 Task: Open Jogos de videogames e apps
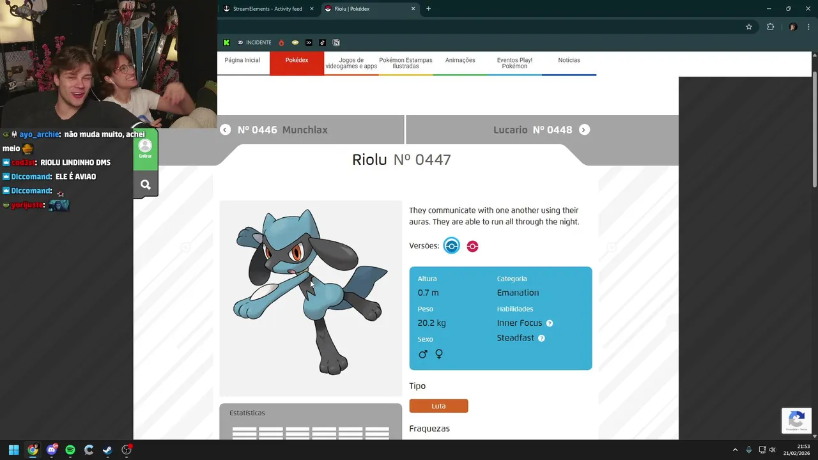(x=351, y=63)
